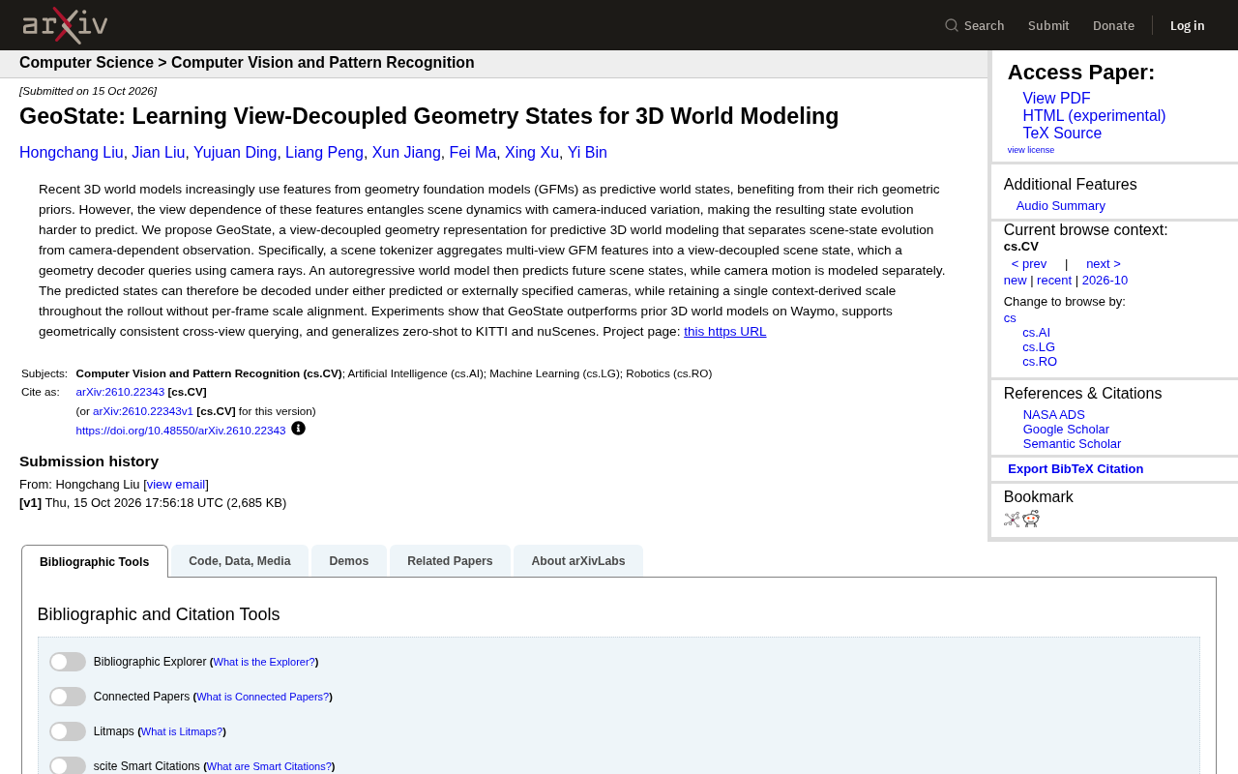This screenshot has height=774, width=1238.
Task: Browse recent cs.CV papers
Action: coord(1054,281)
